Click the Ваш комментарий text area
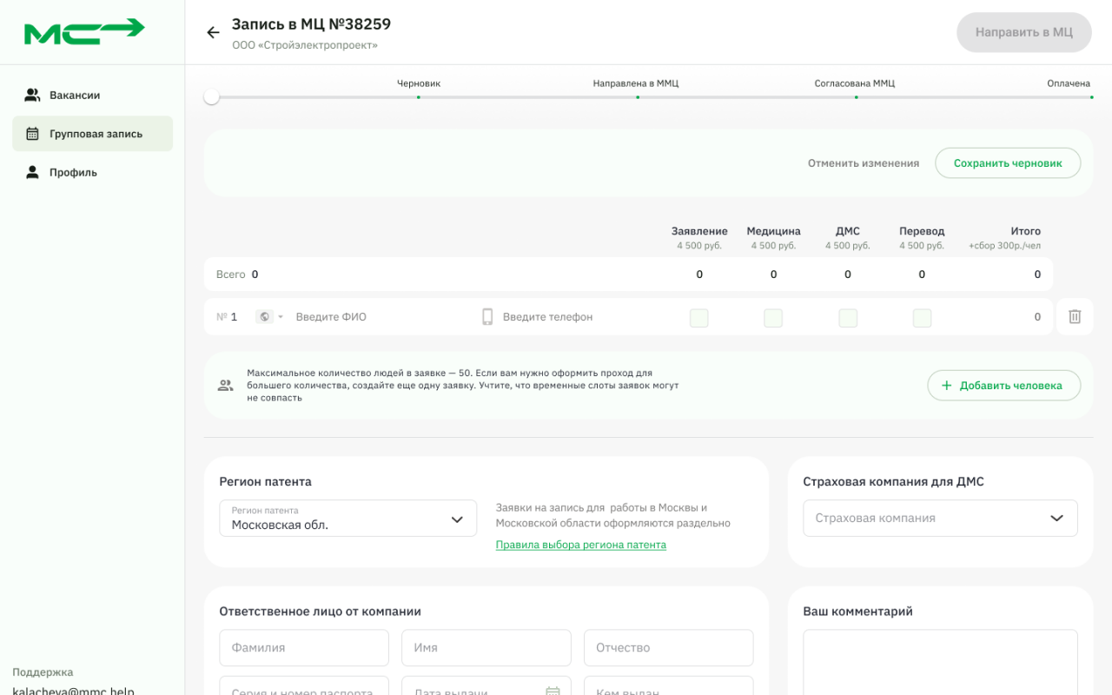This screenshot has width=1112, height=695. (x=940, y=662)
